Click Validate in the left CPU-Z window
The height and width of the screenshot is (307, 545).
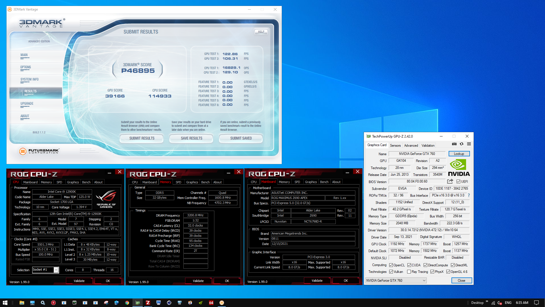pyautogui.click(x=79, y=281)
